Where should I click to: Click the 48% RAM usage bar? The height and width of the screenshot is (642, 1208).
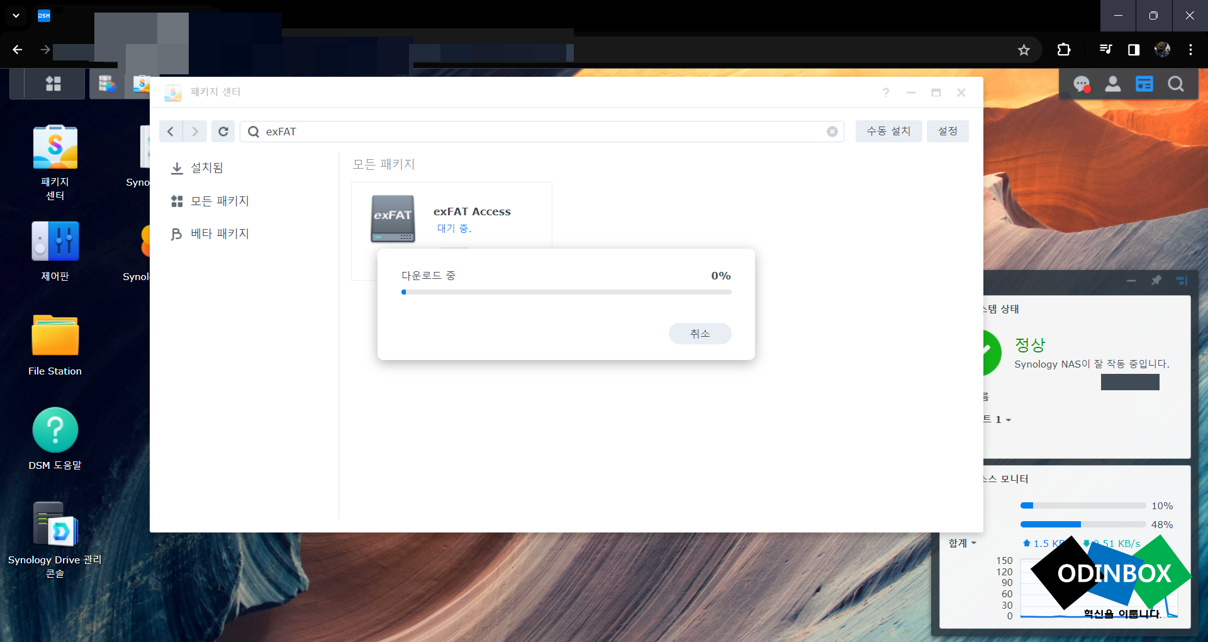tap(1083, 524)
